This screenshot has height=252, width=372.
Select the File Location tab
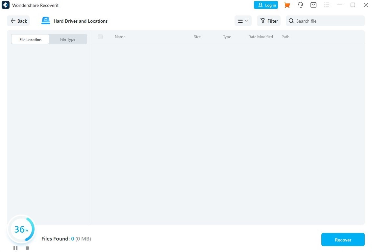point(30,39)
